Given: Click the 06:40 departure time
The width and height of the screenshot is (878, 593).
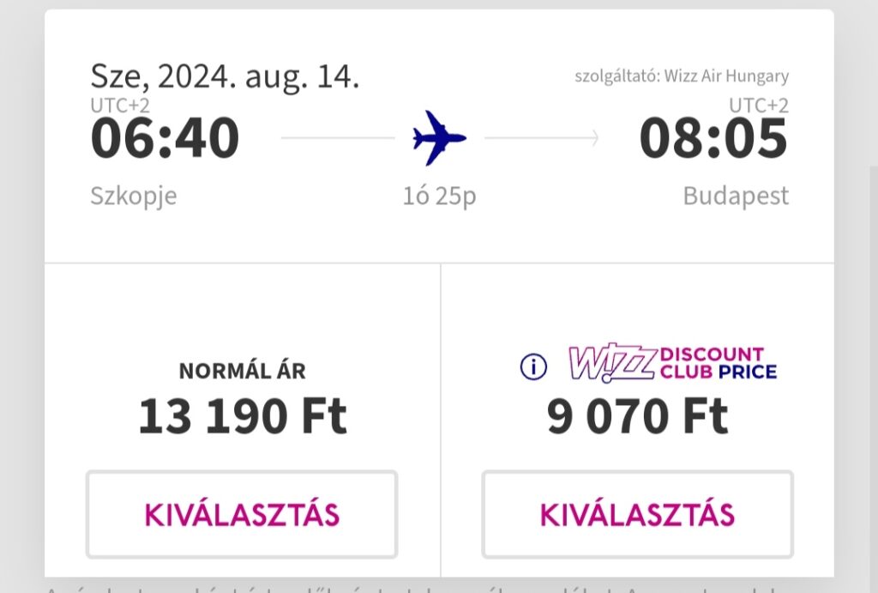Looking at the screenshot, I should (165, 138).
